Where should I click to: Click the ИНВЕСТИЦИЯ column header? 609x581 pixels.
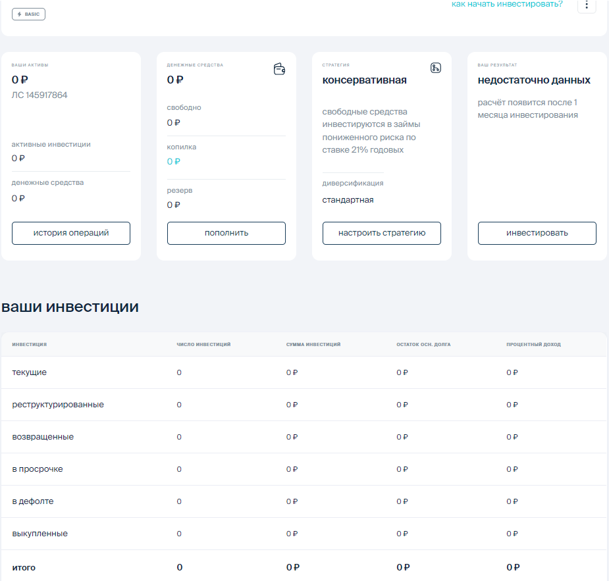tap(29, 344)
